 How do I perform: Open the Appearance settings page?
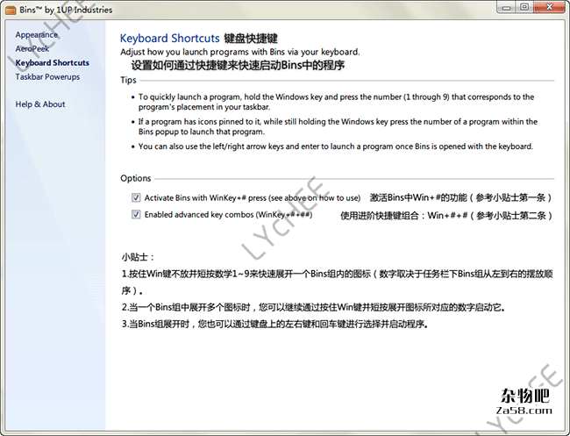click(x=36, y=34)
